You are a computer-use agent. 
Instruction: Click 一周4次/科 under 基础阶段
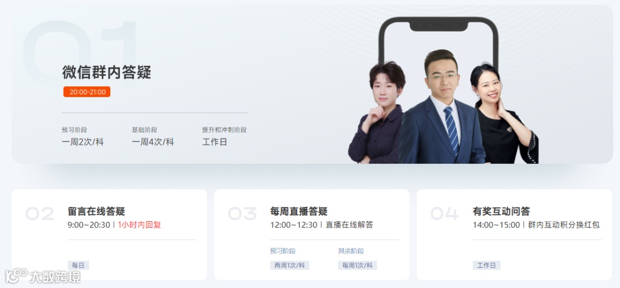pos(153,142)
